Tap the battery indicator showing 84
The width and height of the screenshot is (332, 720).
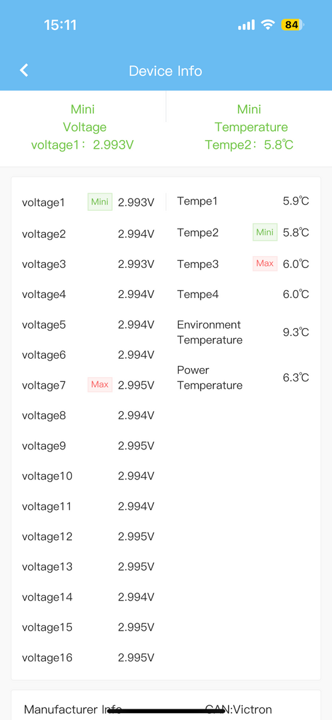(x=292, y=25)
